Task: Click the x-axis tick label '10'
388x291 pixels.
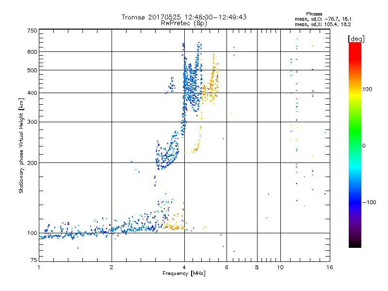Action: click(x=280, y=267)
